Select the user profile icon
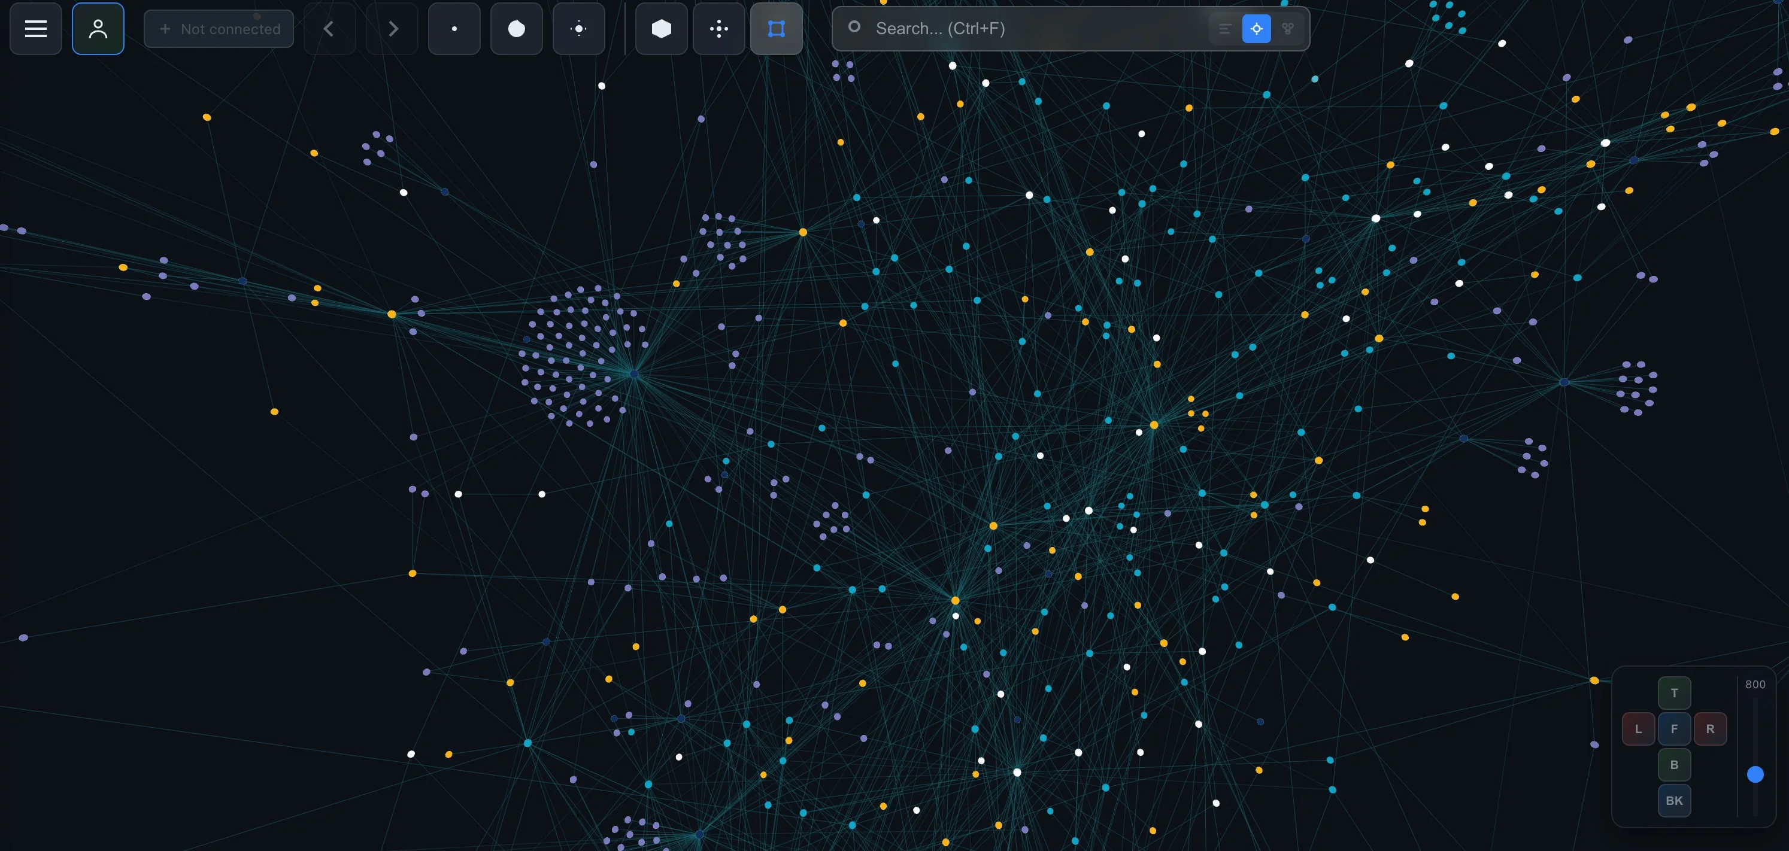Image resolution: width=1789 pixels, height=851 pixels. coord(98,29)
